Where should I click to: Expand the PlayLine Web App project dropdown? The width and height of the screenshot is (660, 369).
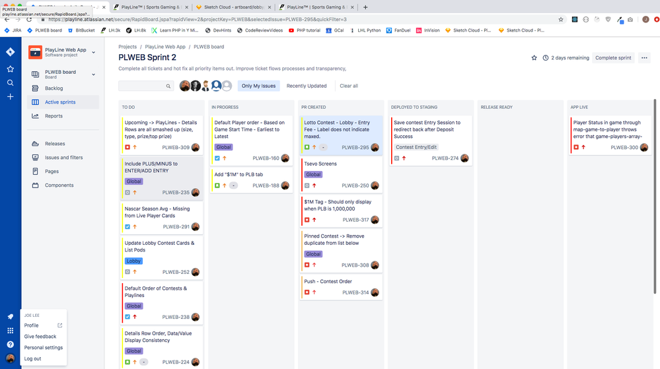point(93,53)
